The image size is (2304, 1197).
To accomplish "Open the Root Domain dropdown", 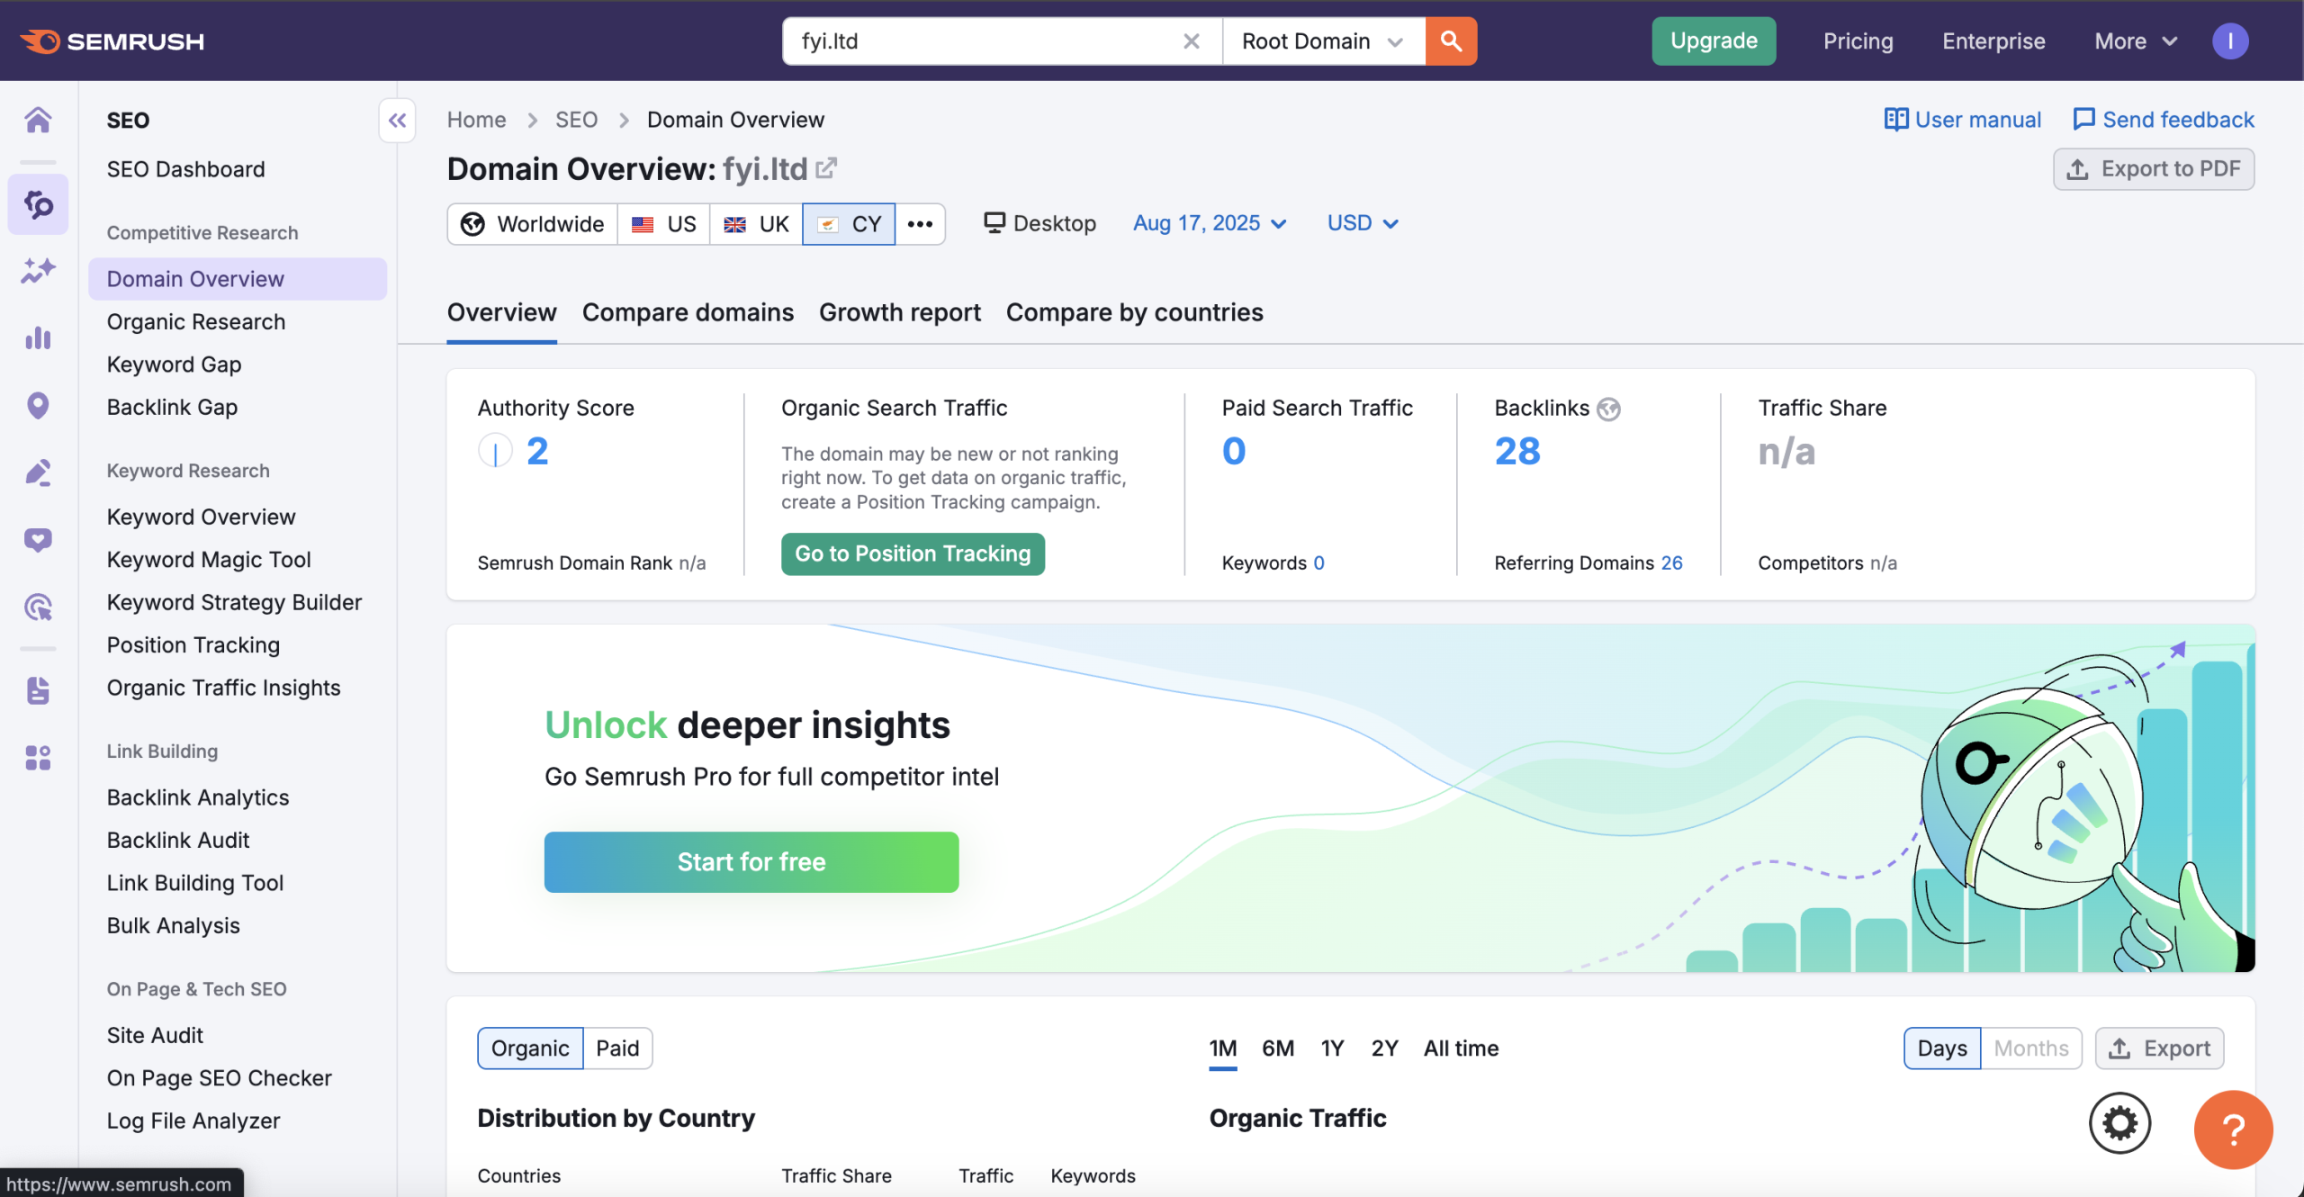I will [x=1322, y=40].
